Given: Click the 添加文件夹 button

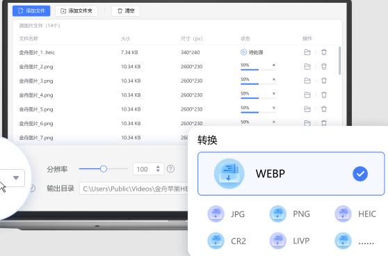Looking at the screenshot, I should (76, 11).
